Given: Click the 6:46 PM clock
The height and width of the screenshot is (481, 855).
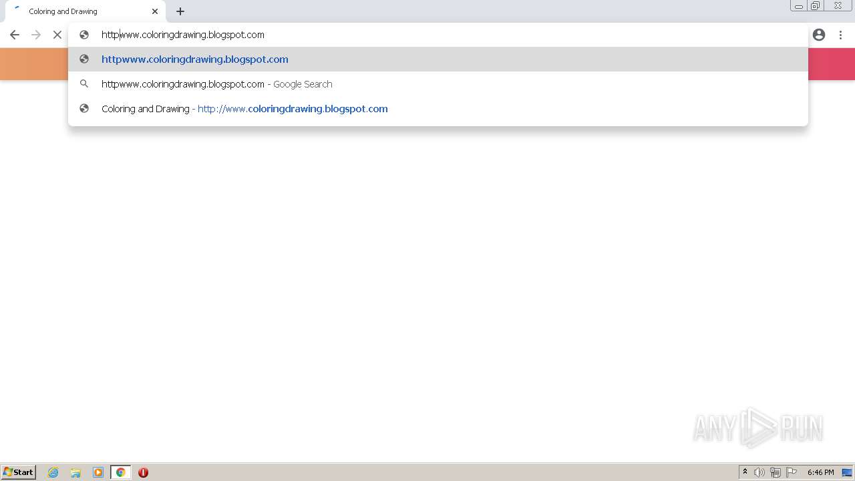Looking at the screenshot, I should click(820, 472).
